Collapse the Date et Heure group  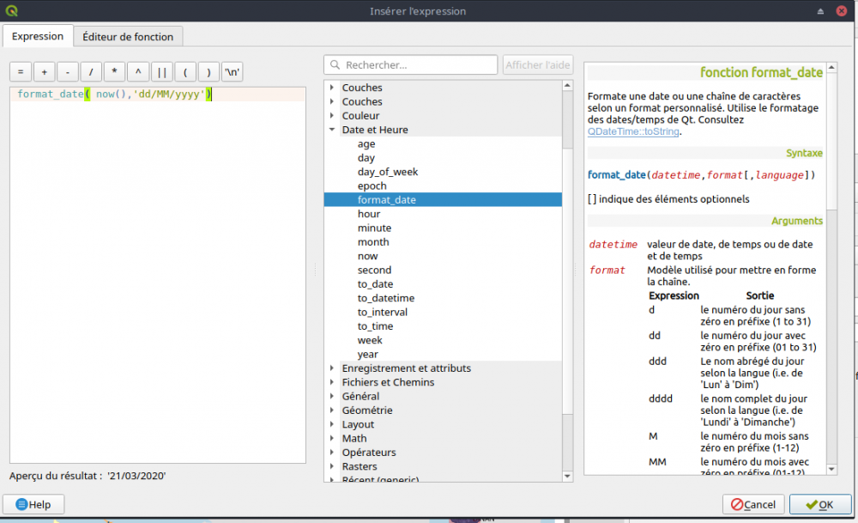(333, 130)
